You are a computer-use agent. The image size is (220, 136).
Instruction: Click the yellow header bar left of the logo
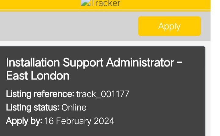coord(40,4)
